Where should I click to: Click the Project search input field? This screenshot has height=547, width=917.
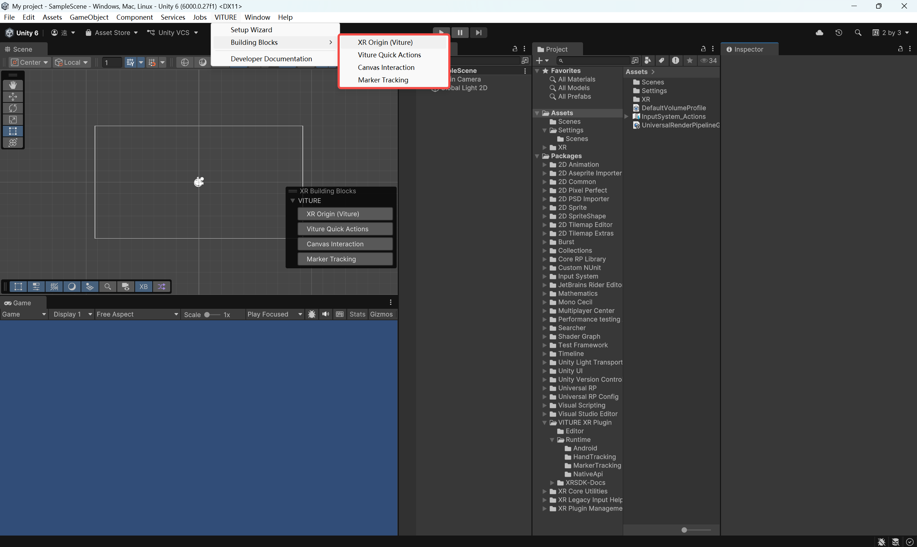coord(593,61)
